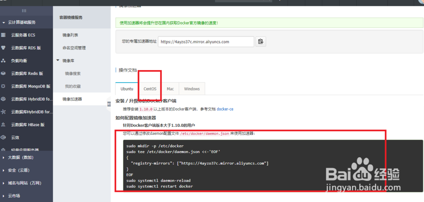Click the green accelerator tip banner
424x202 pixels.
269,23
